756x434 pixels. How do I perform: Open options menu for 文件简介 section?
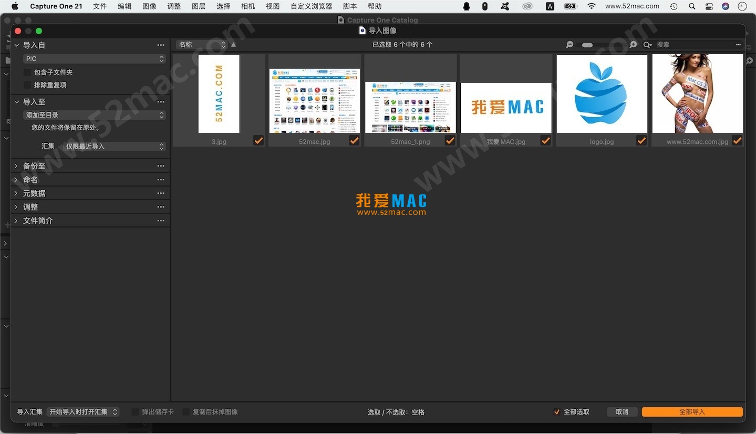(x=161, y=221)
